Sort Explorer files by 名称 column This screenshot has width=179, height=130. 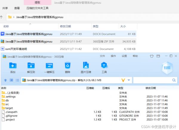point(6,26)
